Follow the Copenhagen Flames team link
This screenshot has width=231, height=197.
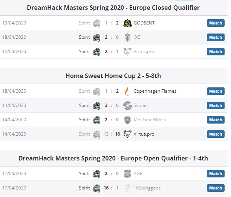click(155, 91)
